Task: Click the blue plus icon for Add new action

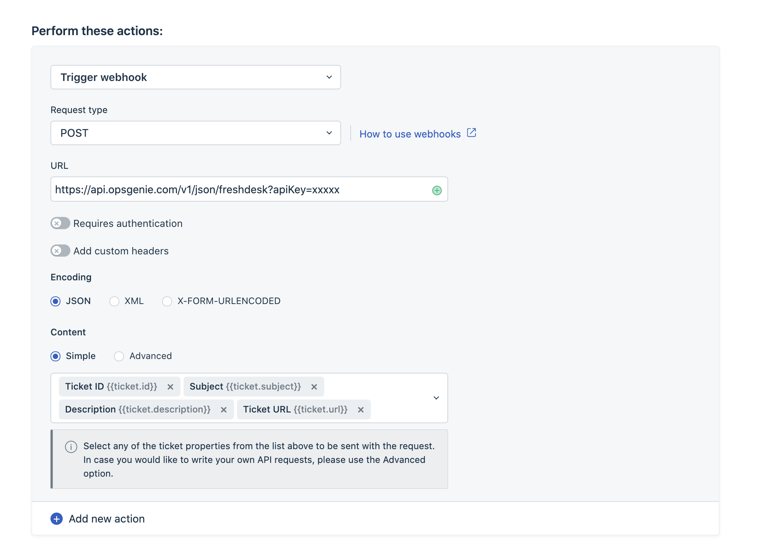Action: click(57, 519)
